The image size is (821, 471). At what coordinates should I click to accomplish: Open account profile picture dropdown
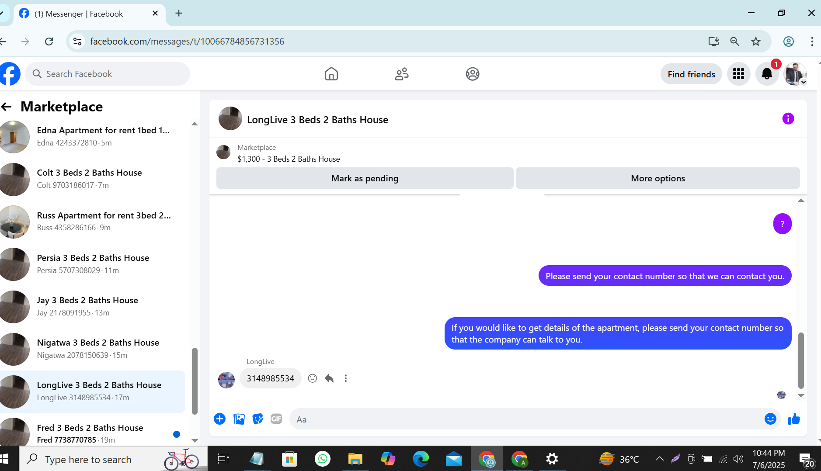(x=795, y=74)
